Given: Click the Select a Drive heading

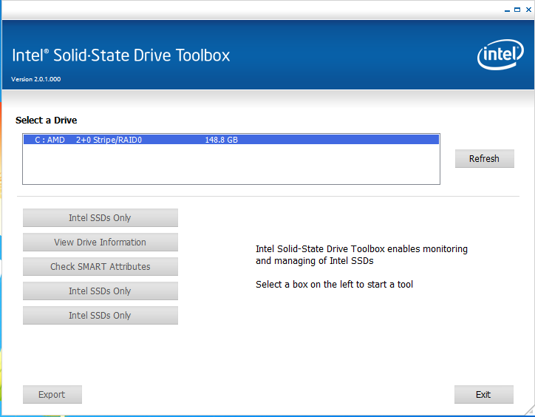Looking at the screenshot, I should [46, 121].
